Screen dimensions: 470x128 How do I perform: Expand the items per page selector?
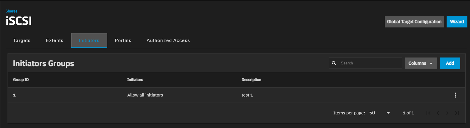click(380, 113)
